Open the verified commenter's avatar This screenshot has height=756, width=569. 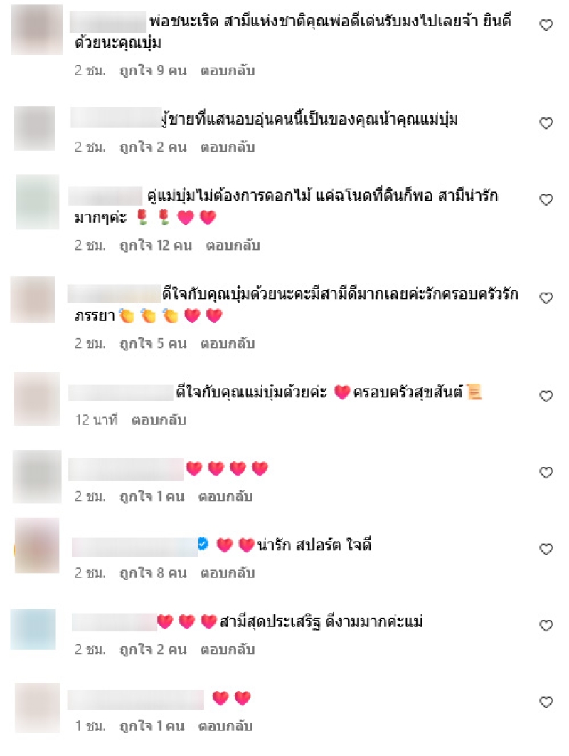37,545
